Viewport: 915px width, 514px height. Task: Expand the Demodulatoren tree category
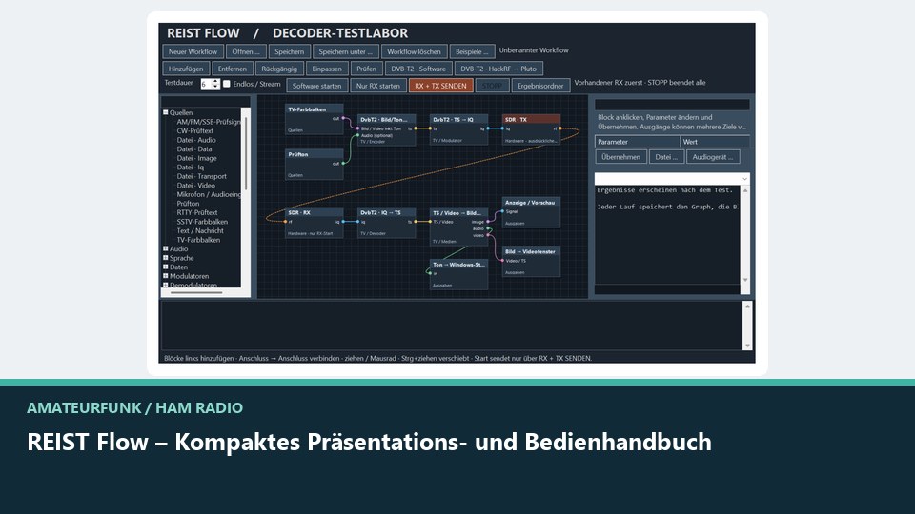click(x=166, y=285)
